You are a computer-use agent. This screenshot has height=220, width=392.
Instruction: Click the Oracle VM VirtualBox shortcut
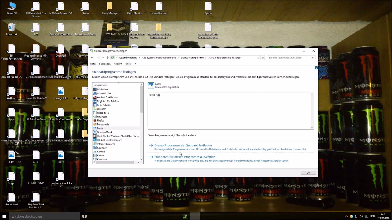point(61,29)
